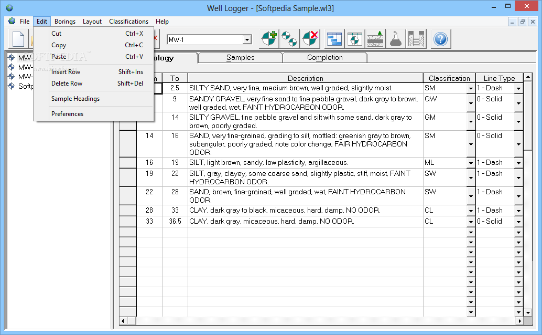
Task: Open the Borings menu
Action: [x=65, y=21]
